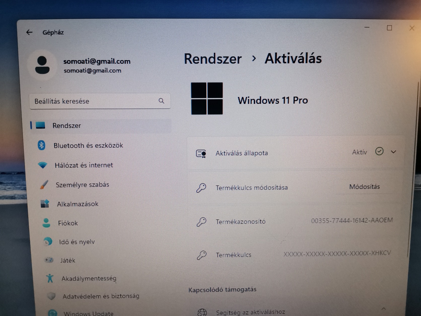Click the Rendszer monitor icon
Viewport: 421px width, 316px height.
pyautogui.click(x=40, y=125)
